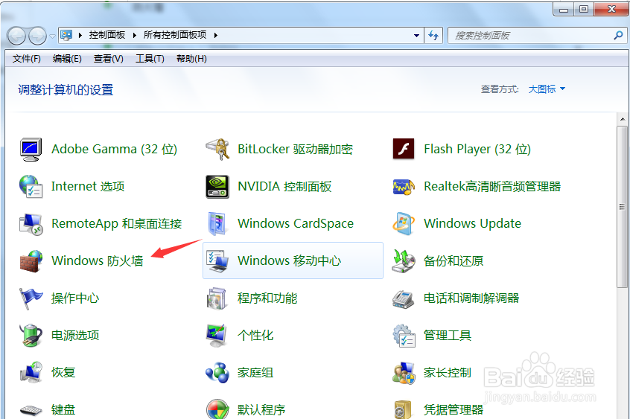
Task: Open the 程序和功能 icon
Action: click(217, 298)
